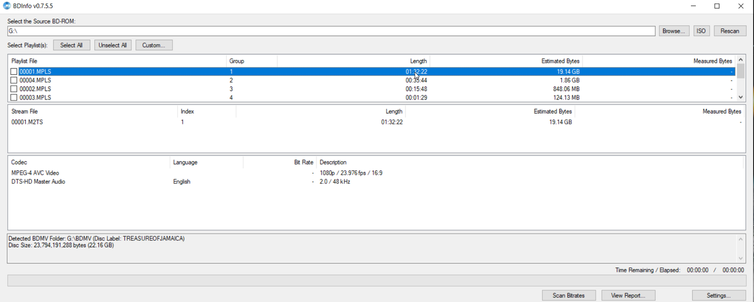
Task: Click the 00:15:48 length cell
Action: tap(416, 89)
